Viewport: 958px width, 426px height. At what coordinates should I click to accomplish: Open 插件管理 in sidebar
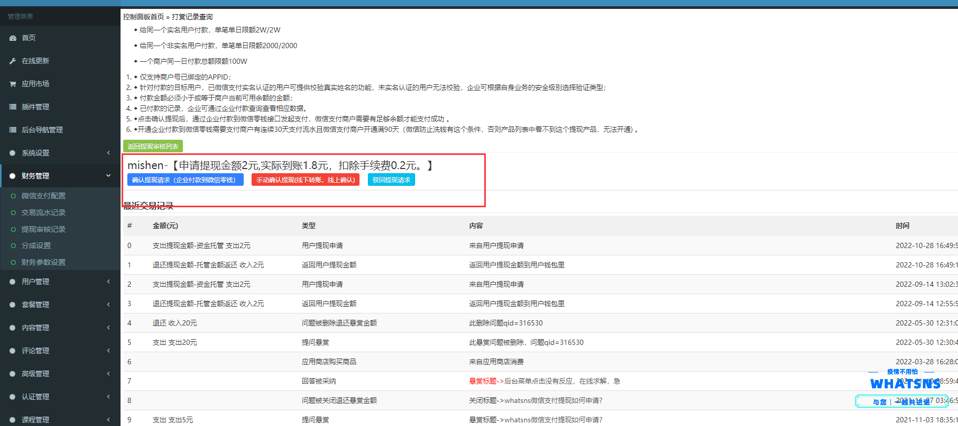point(35,107)
